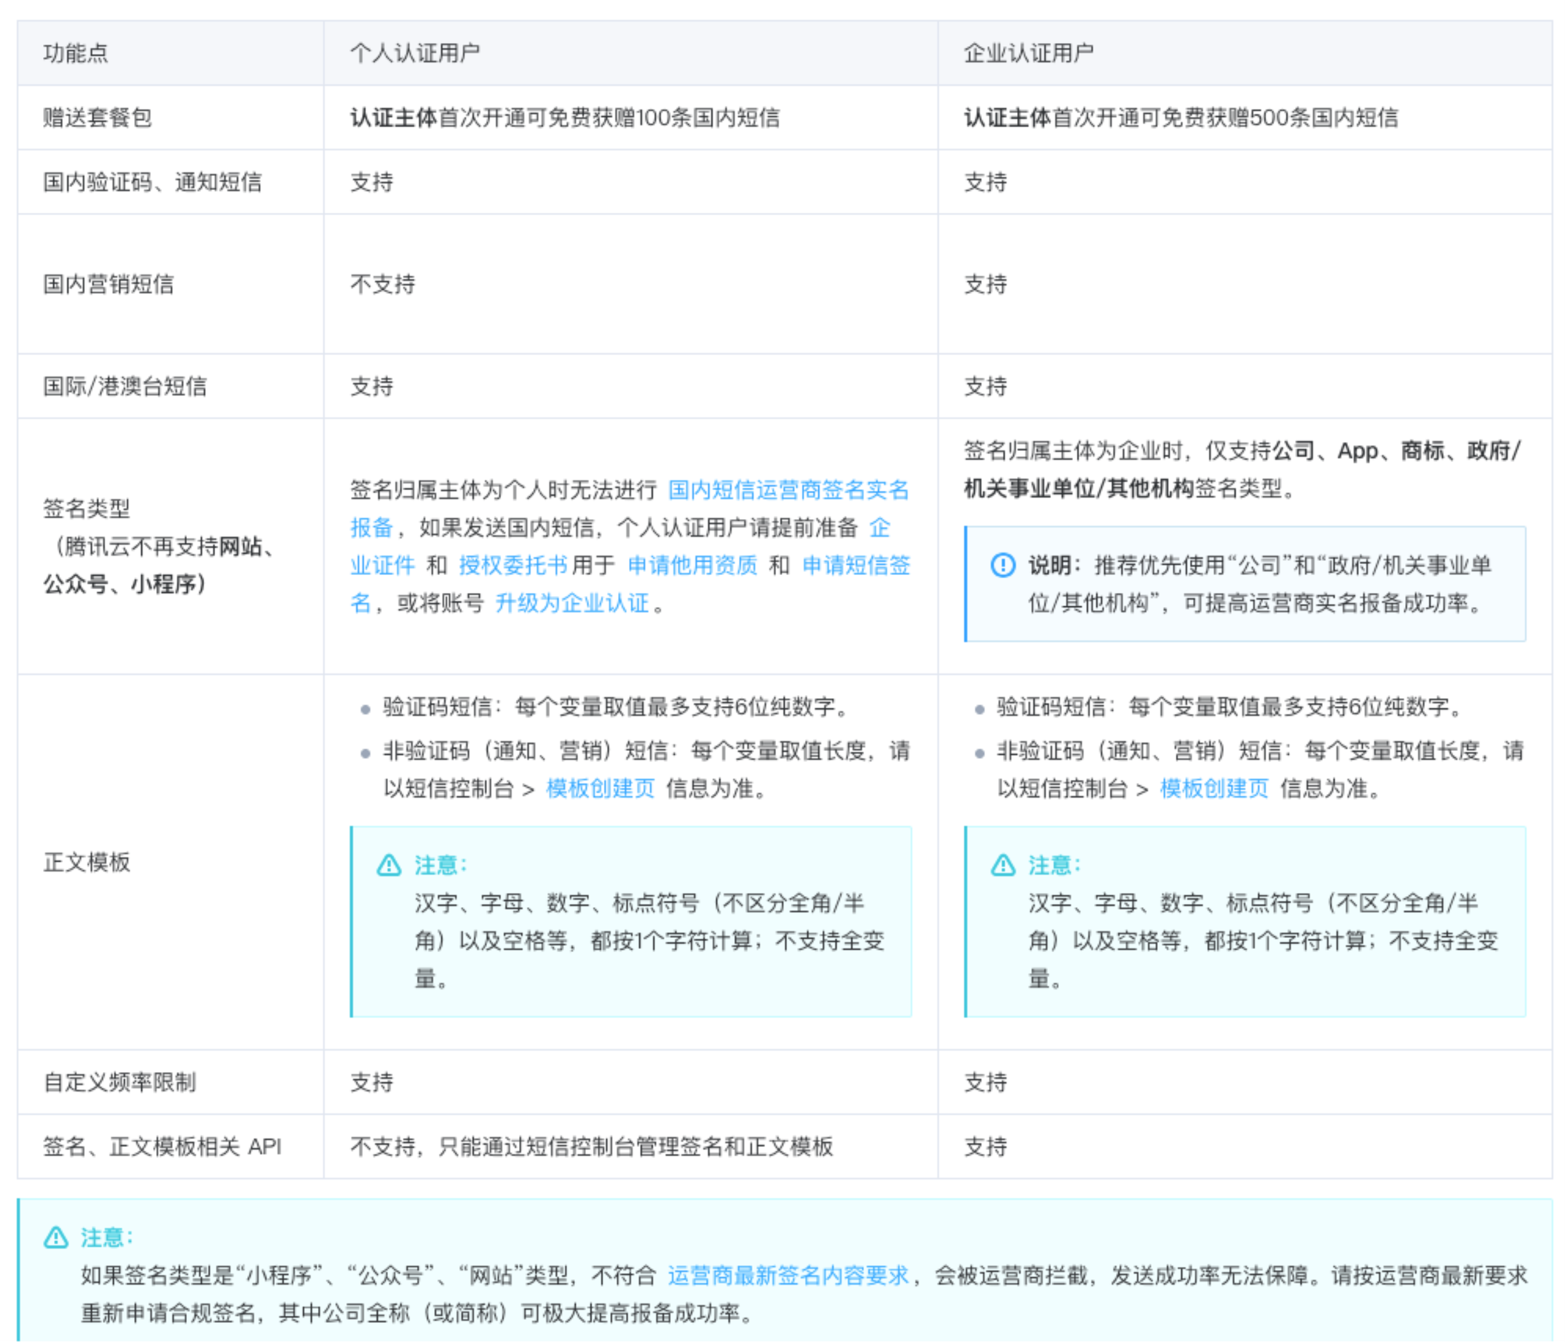Click the 个人认证用户 column header

tap(414, 53)
